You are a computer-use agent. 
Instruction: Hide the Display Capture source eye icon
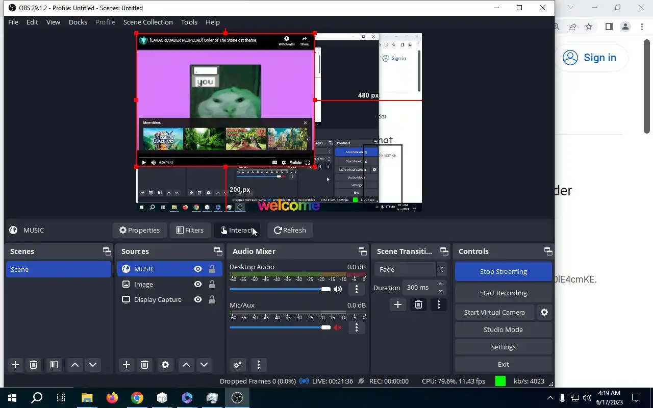(x=198, y=299)
